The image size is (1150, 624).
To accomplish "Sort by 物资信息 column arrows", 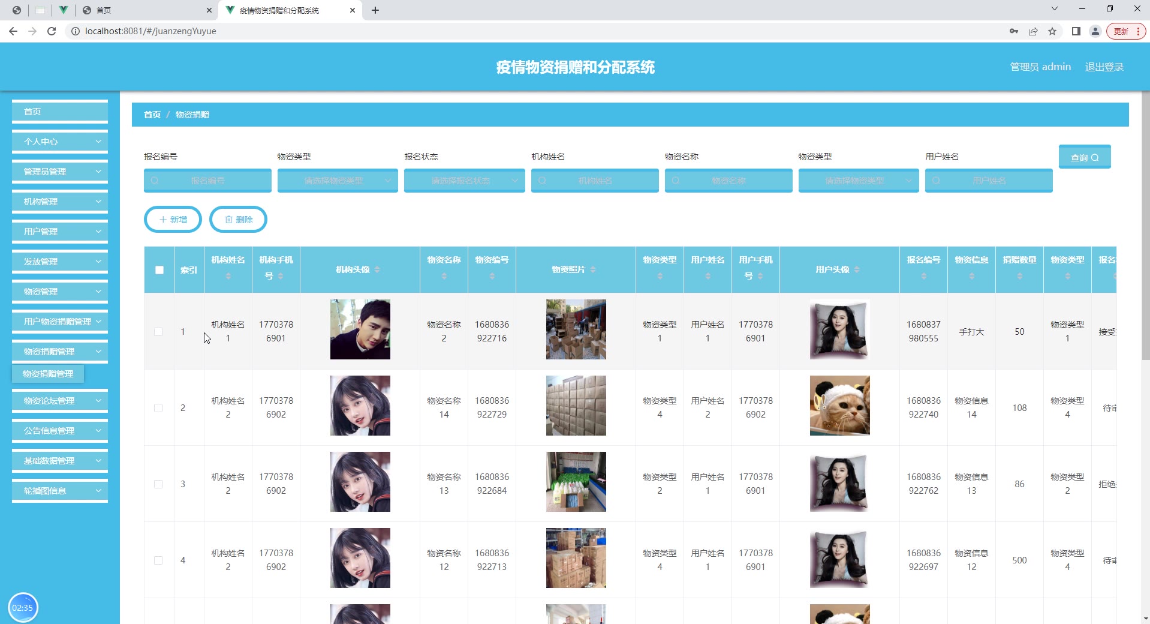I will [971, 276].
